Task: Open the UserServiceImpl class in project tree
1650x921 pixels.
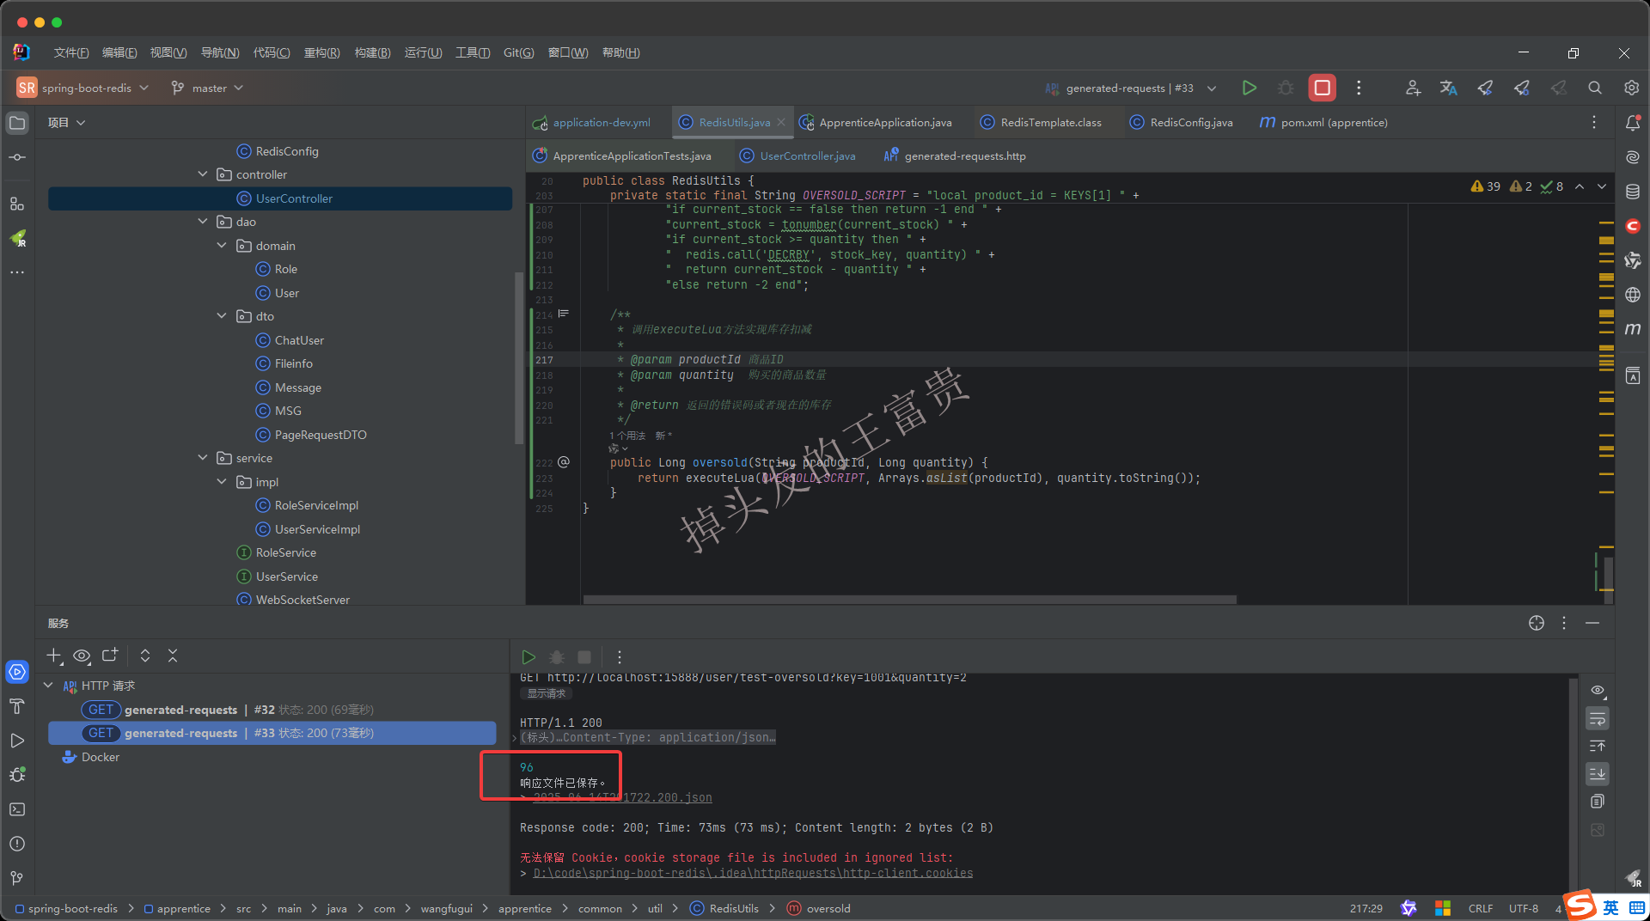Action: [x=317, y=529]
